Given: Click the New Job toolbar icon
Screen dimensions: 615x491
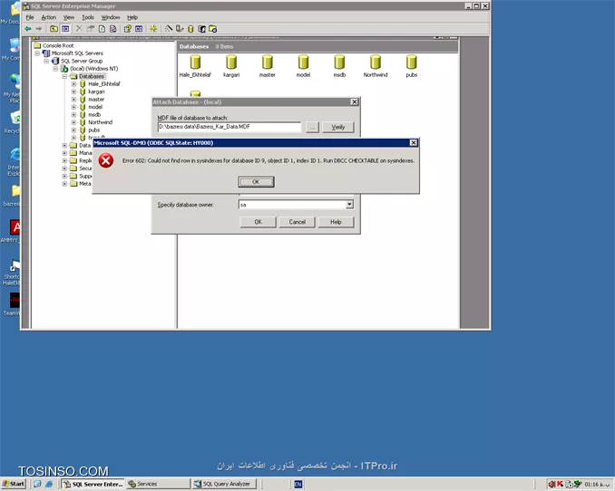Looking at the screenshot, I should pyautogui.click(x=212, y=29).
